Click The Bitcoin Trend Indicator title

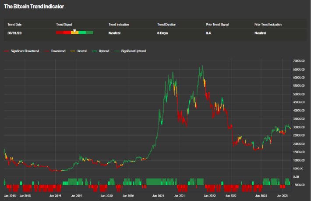34,6
